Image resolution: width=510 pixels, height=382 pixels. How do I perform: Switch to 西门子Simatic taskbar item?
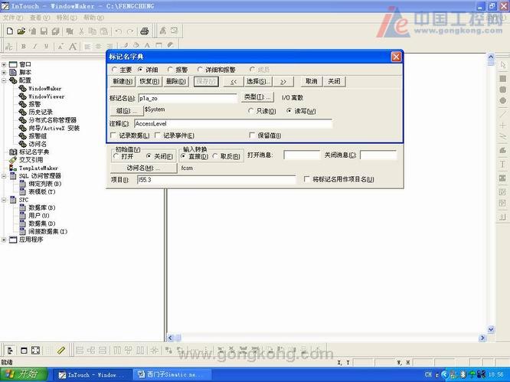[172, 375]
